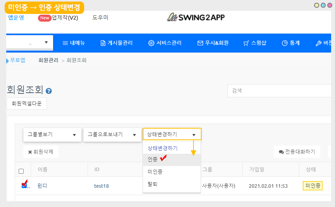
Task: Open the test18 member ID link
Action: pos(102,186)
